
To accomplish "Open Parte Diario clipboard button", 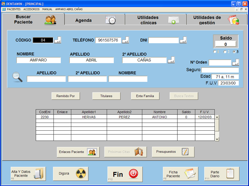I will pos(222,174).
